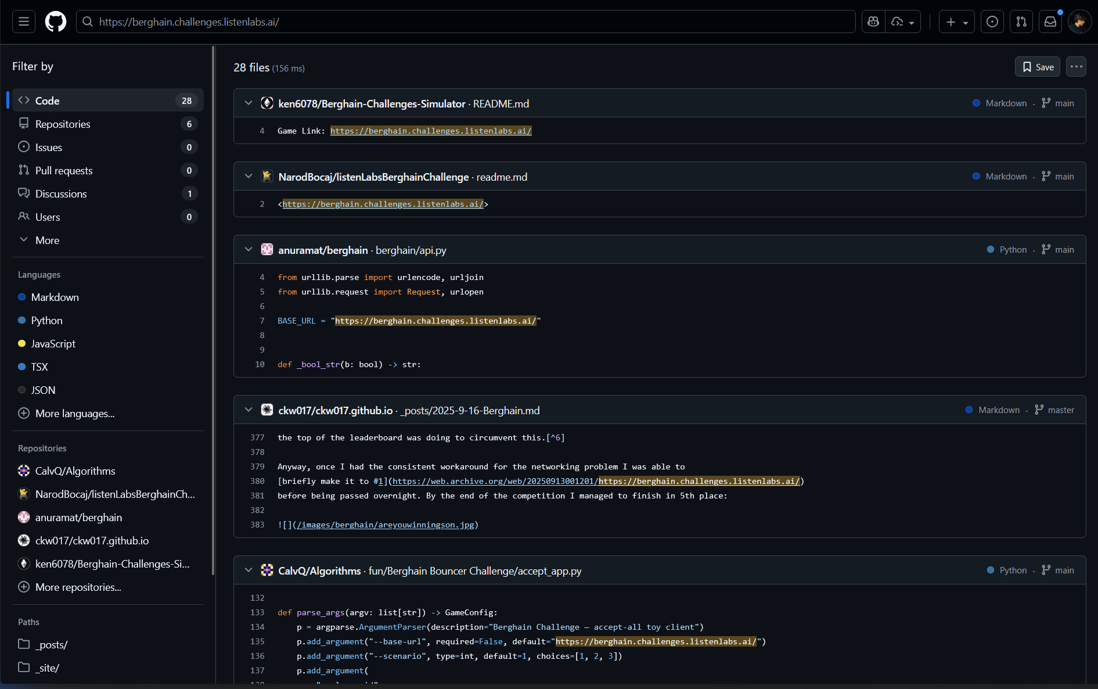Select the Repositories filter
The width and height of the screenshot is (1098, 689).
108,124
